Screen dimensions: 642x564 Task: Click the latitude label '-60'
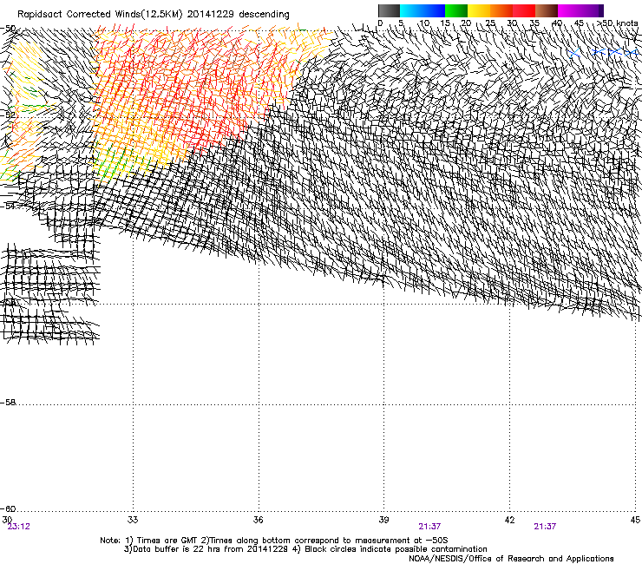pos(8,508)
